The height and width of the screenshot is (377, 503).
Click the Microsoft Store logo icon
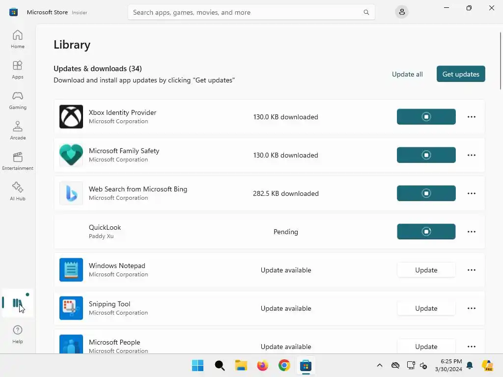(x=13, y=12)
